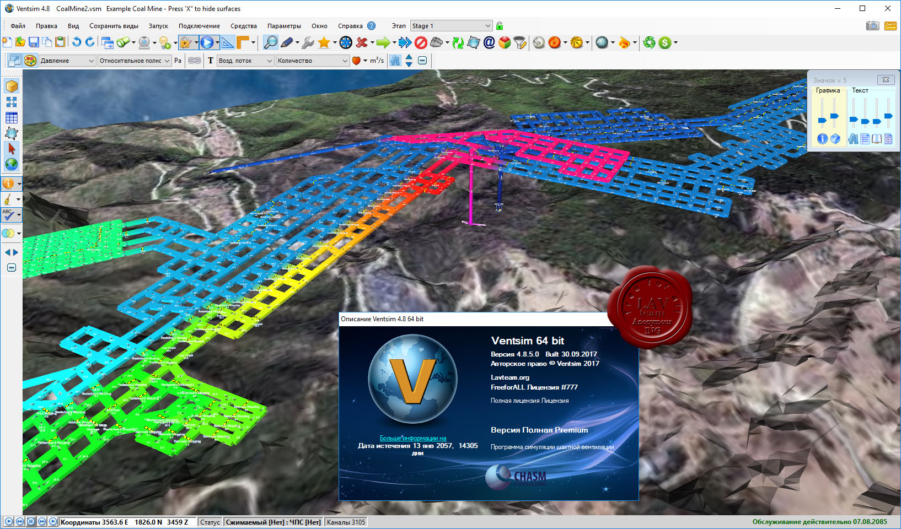Viewport: 901px width, 529px height.
Task: Click the red prohibited block icon
Action: [x=421, y=42]
